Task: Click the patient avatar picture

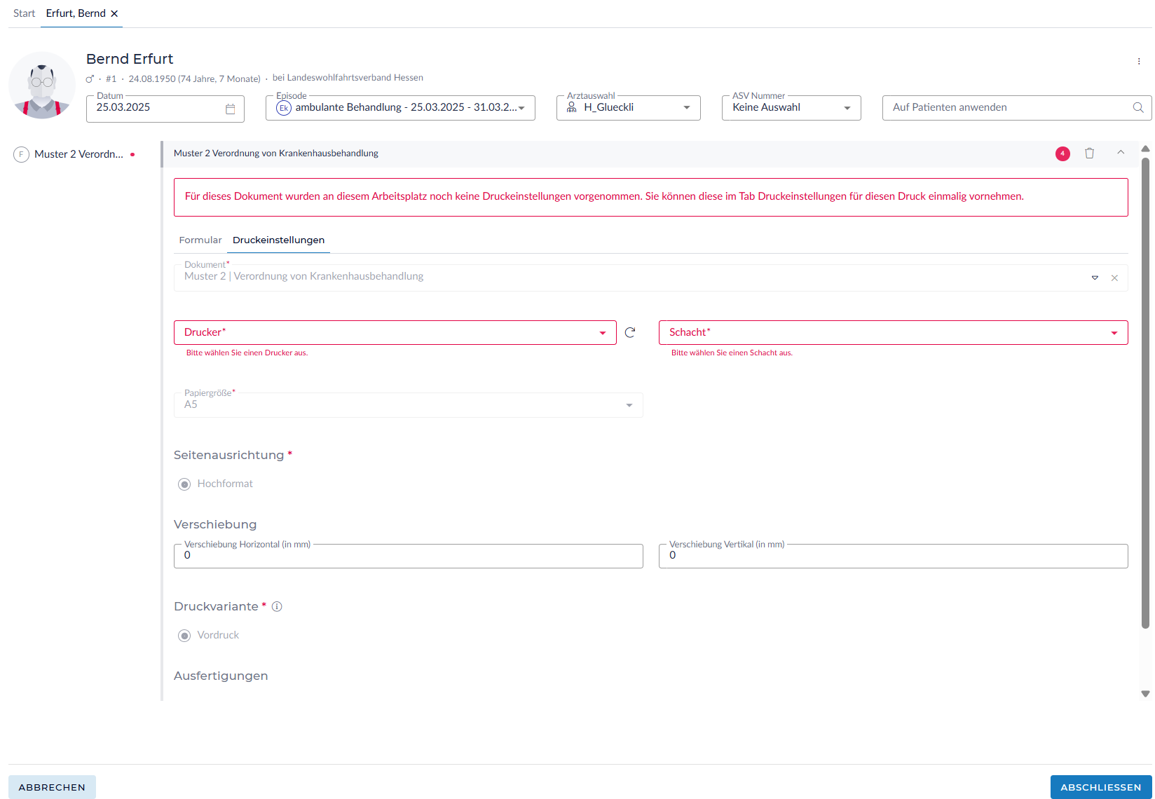Action: (42, 86)
